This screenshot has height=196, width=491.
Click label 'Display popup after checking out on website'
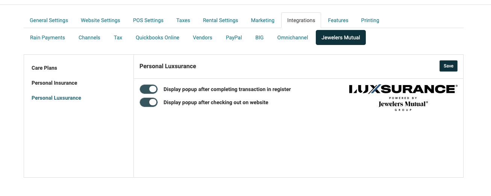tap(216, 102)
